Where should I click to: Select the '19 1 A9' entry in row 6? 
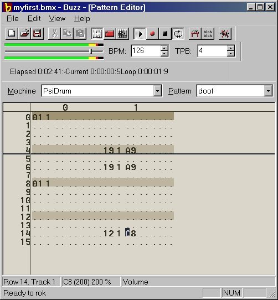click(120, 167)
